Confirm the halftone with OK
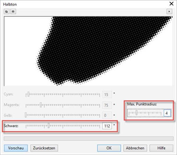This screenshot has height=155, width=177. coord(109,148)
